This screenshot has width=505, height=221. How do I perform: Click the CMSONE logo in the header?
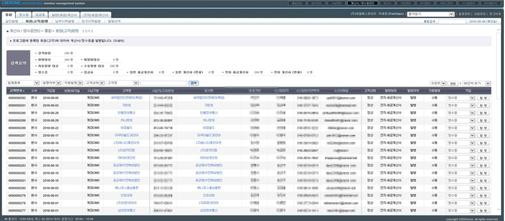pyautogui.click(x=11, y=3)
